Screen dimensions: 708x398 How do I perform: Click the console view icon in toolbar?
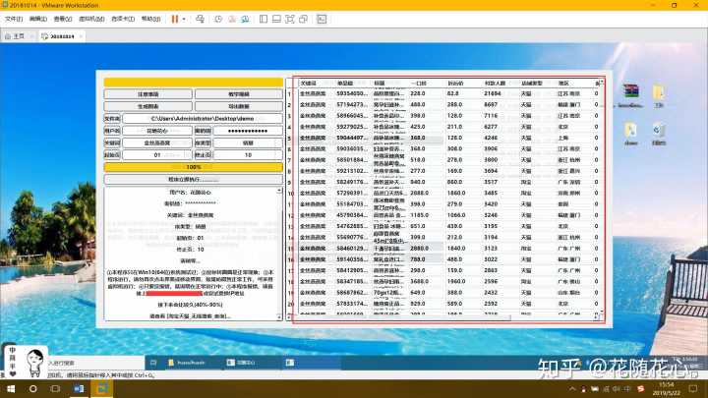coord(321,18)
